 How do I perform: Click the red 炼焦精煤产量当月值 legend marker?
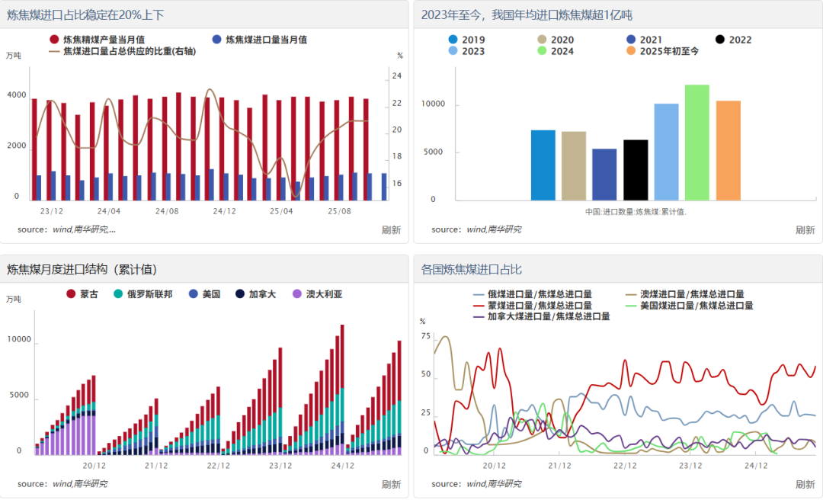pyautogui.click(x=54, y=40)
